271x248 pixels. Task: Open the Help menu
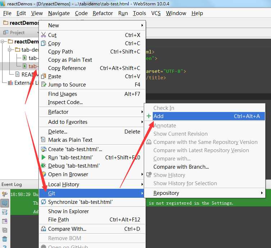tap(197, 13)
